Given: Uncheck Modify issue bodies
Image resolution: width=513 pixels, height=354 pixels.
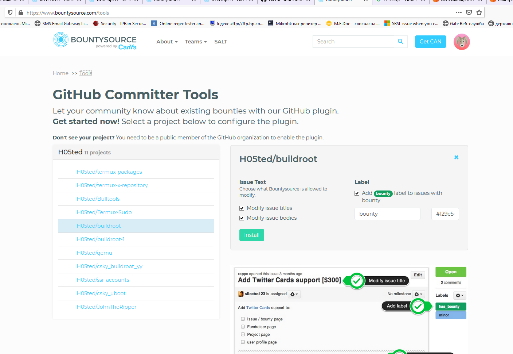Looking at the screenshot, I should point(242,218).
